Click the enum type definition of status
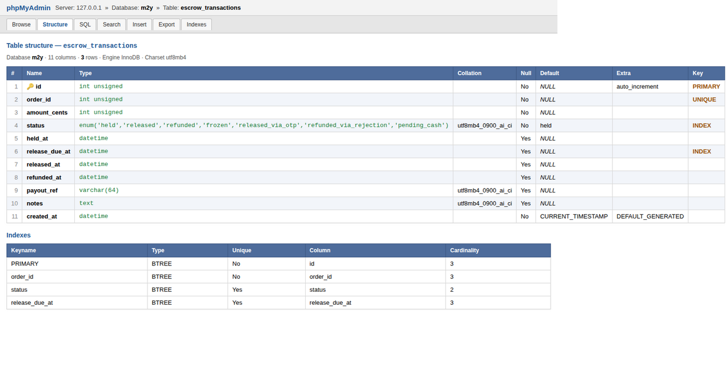726x371 pixels. pos(264,125)
